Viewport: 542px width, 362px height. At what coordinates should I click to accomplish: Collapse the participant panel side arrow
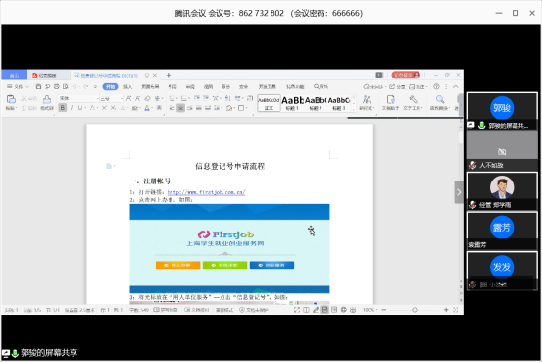pyautogui.click(x=459, y=192)
